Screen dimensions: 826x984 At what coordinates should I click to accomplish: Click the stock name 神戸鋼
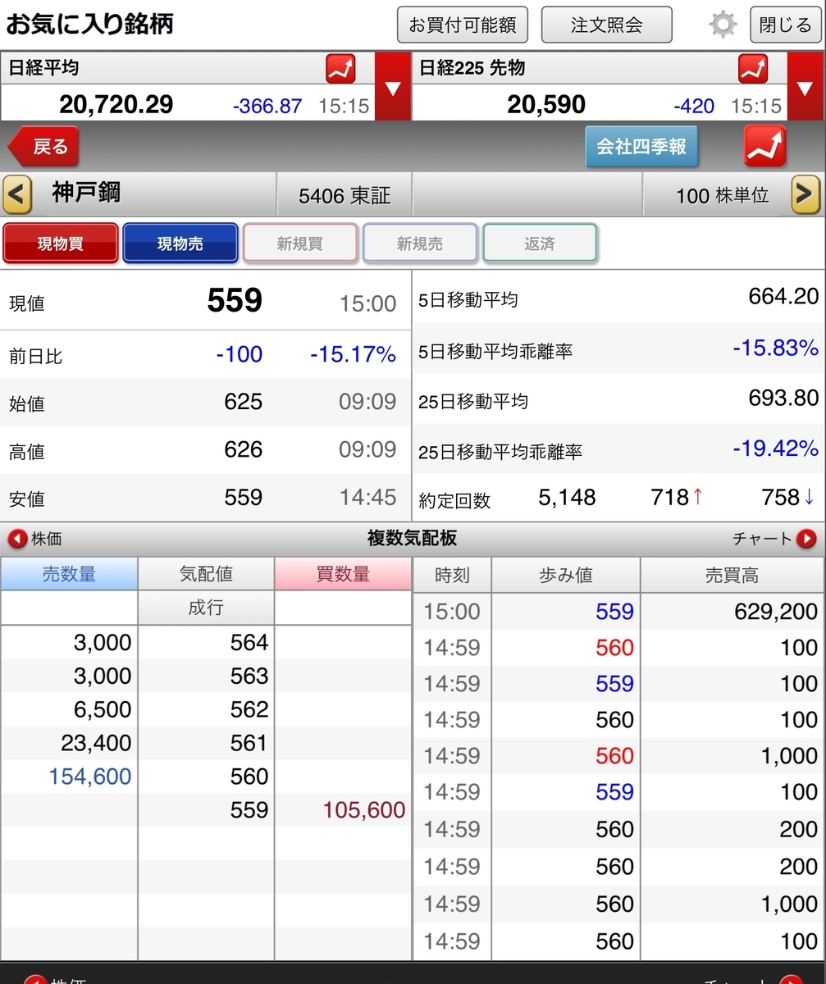click(x=86, y=194)
